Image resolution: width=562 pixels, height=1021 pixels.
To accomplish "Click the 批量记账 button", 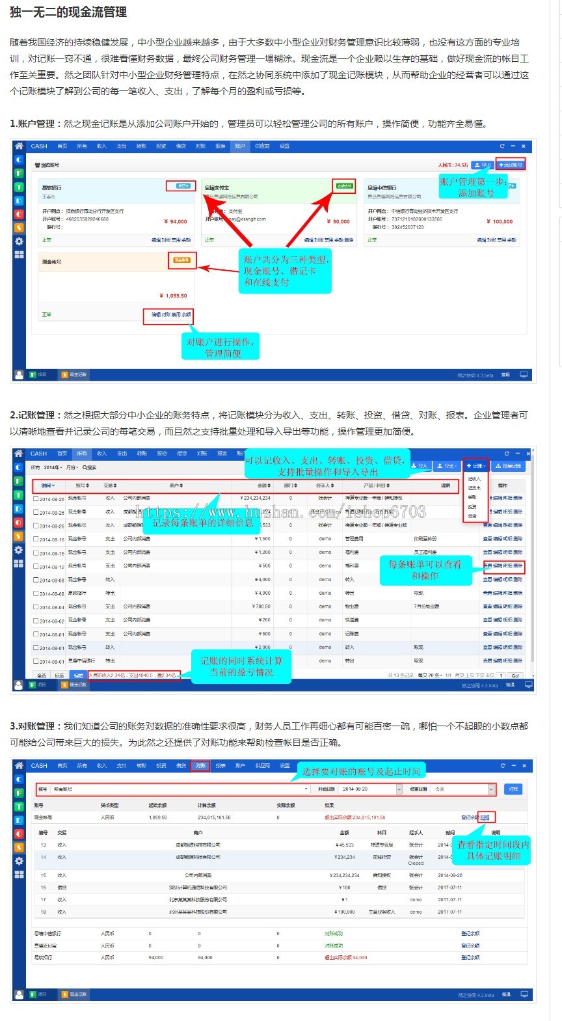I will coord(508,466).
